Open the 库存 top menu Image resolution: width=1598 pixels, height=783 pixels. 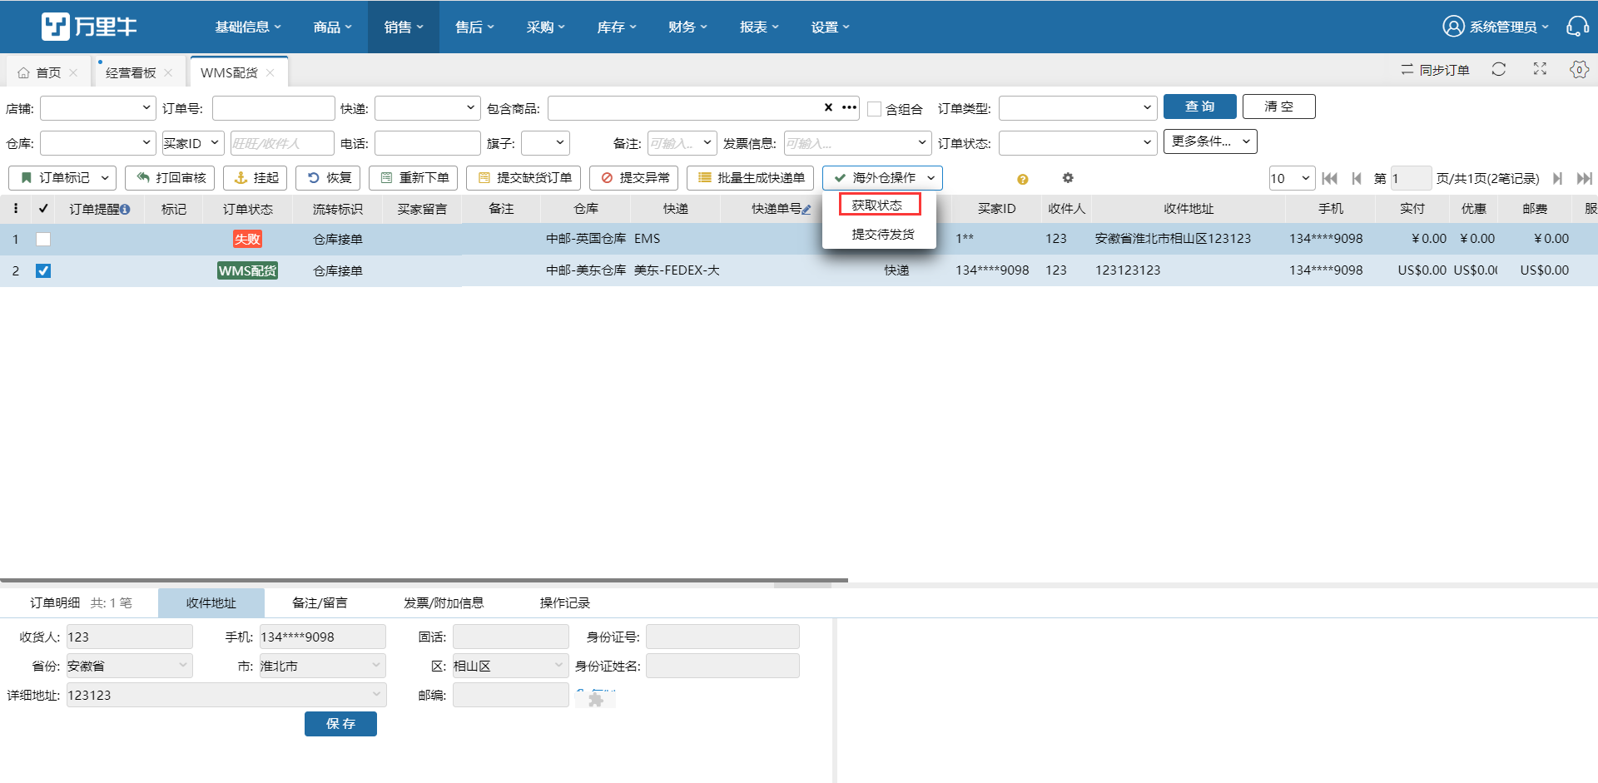tap(617, 27)
